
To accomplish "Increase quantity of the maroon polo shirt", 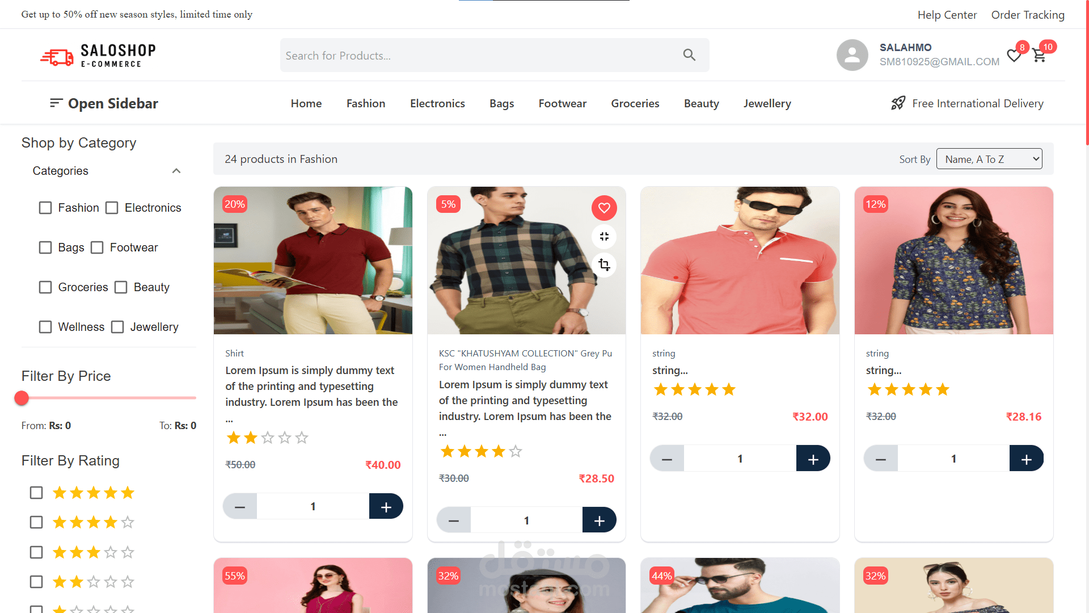I will point(386,506).
